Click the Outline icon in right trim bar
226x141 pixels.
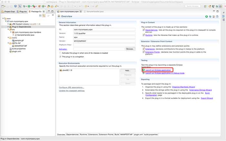[223, 16]
